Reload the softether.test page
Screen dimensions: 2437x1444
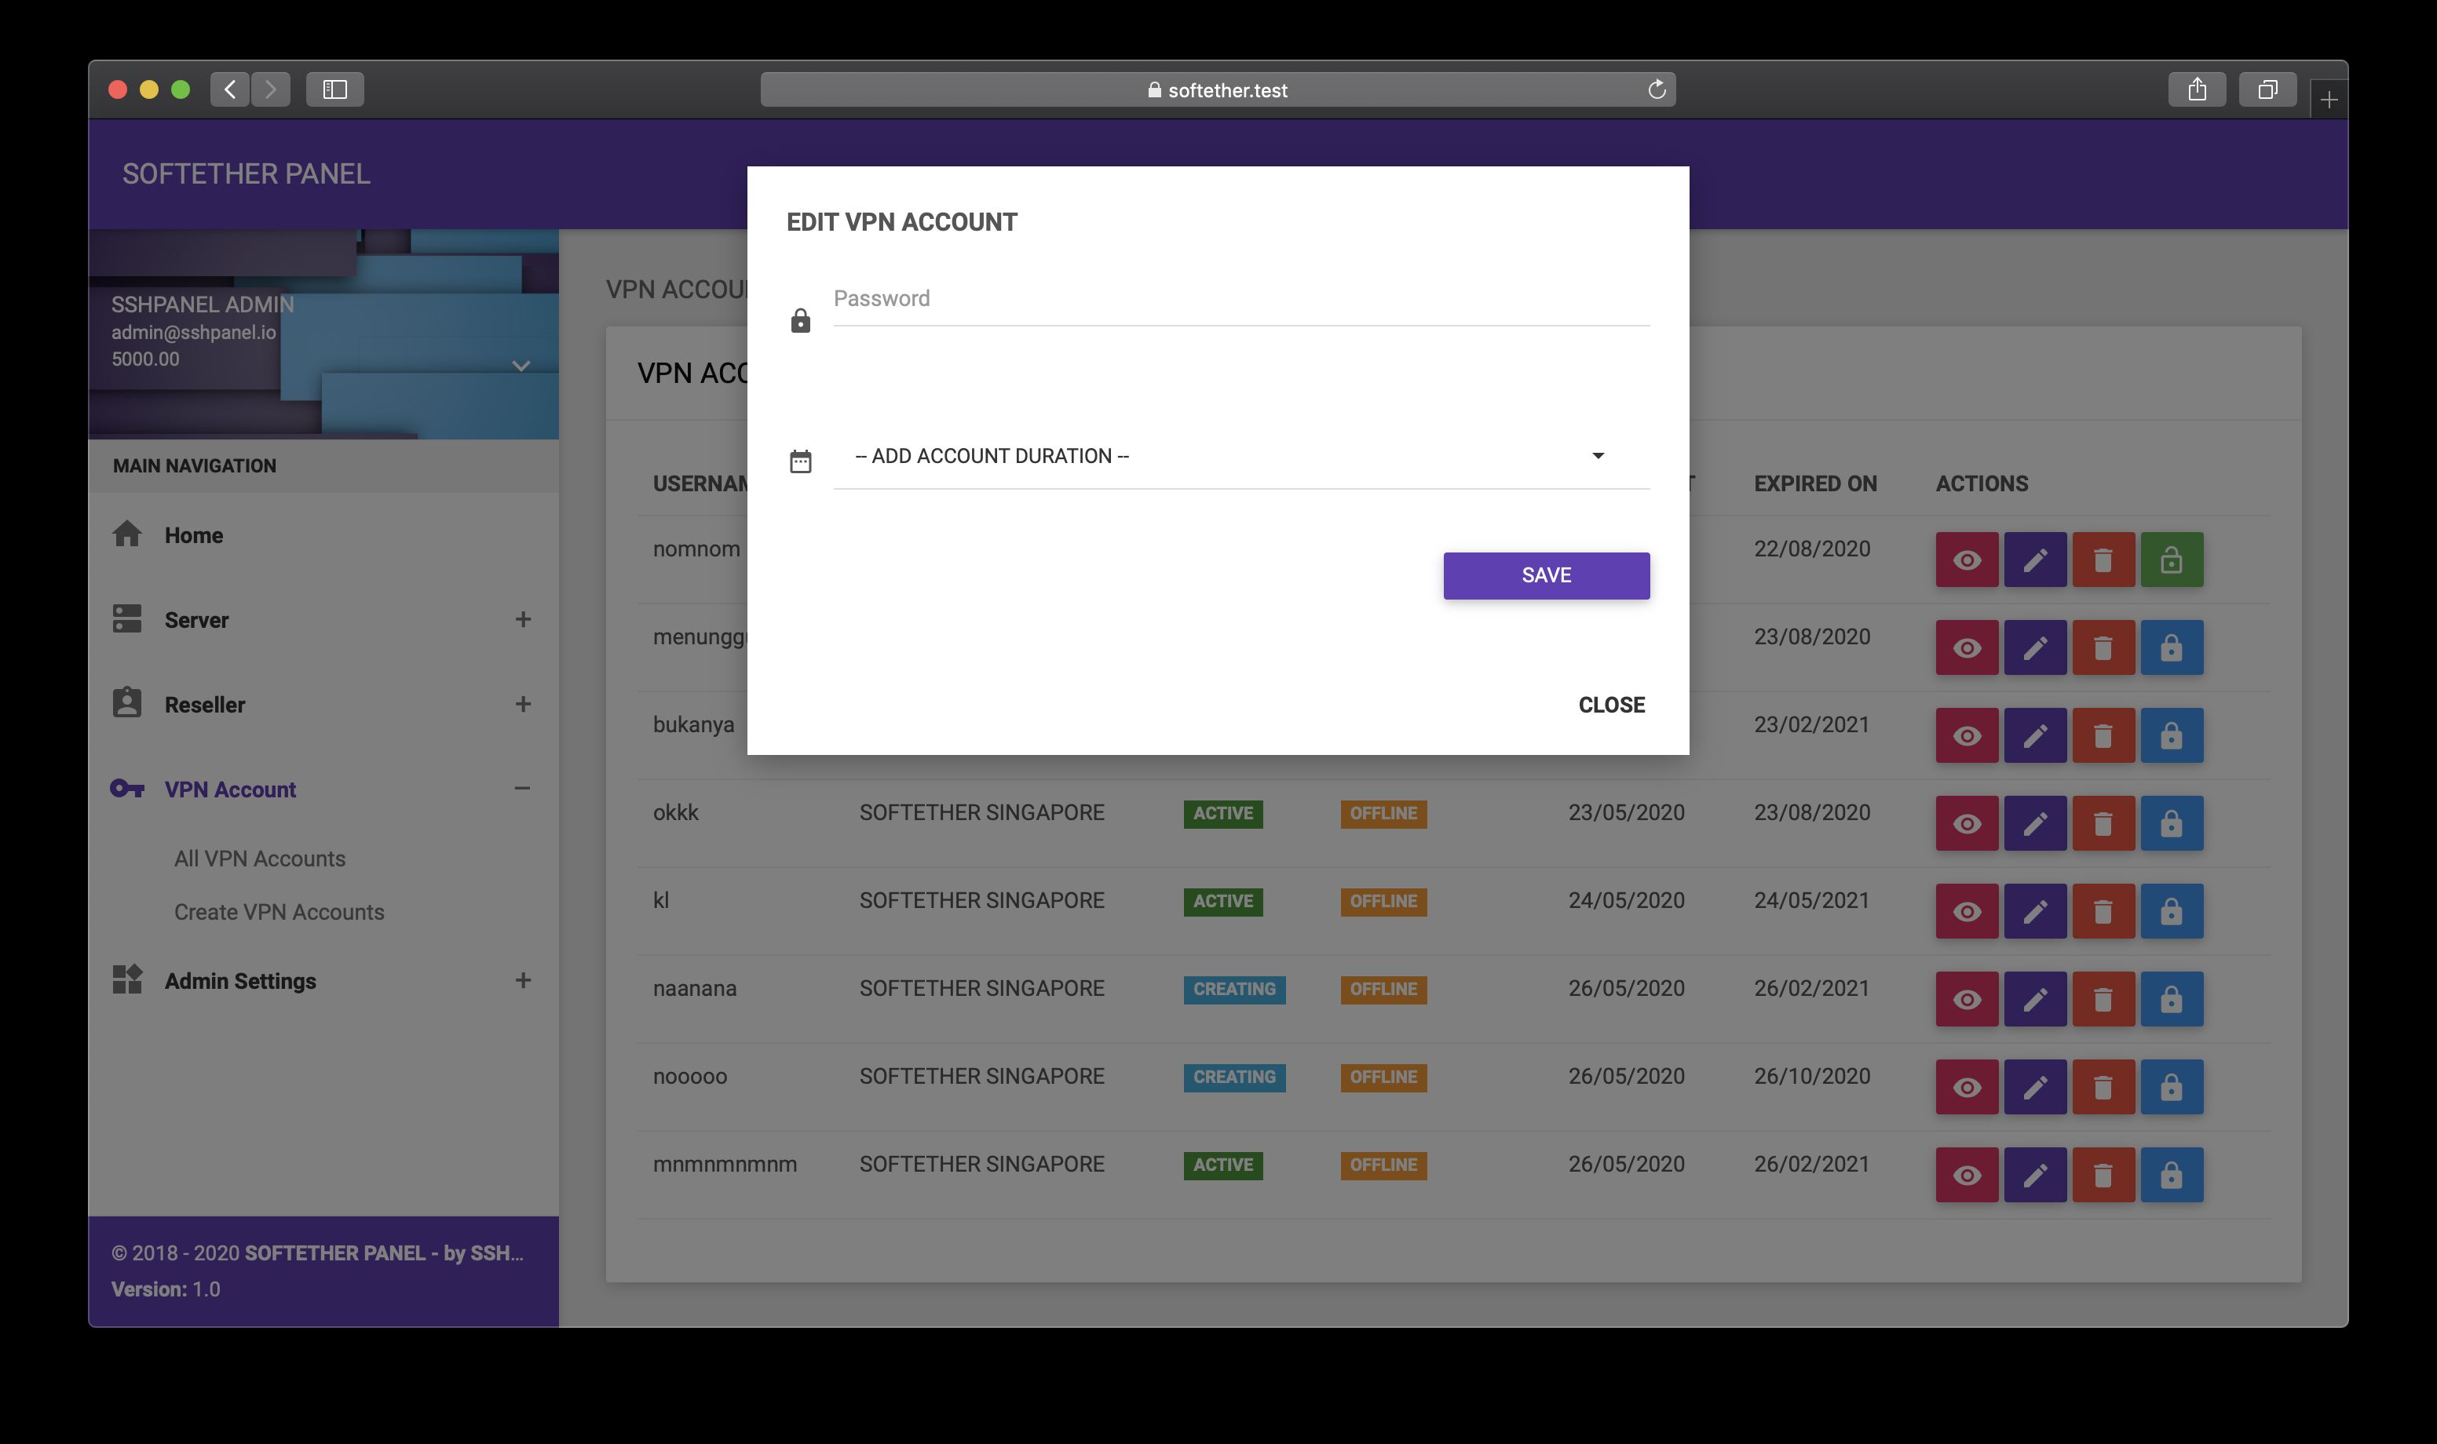(1657, 89)
